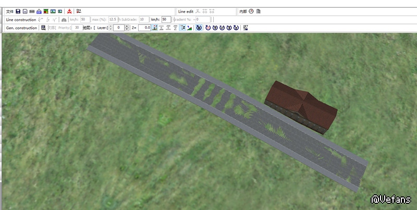Open the library icon beside Gen. construction

click(44, 28)
